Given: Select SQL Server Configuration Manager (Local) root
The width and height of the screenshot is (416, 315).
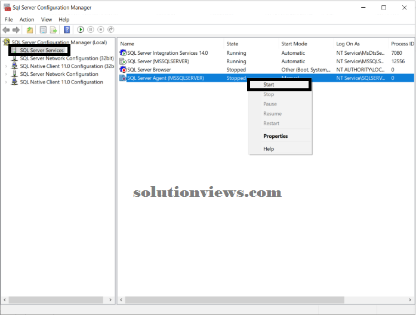Looking at the screenshot, I should 59,42.
